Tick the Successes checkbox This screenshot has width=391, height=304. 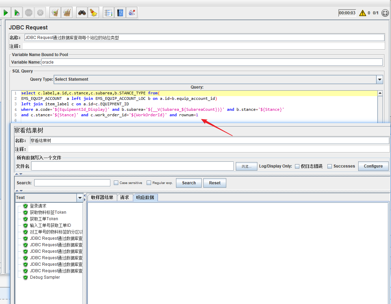tap(330, 166)
